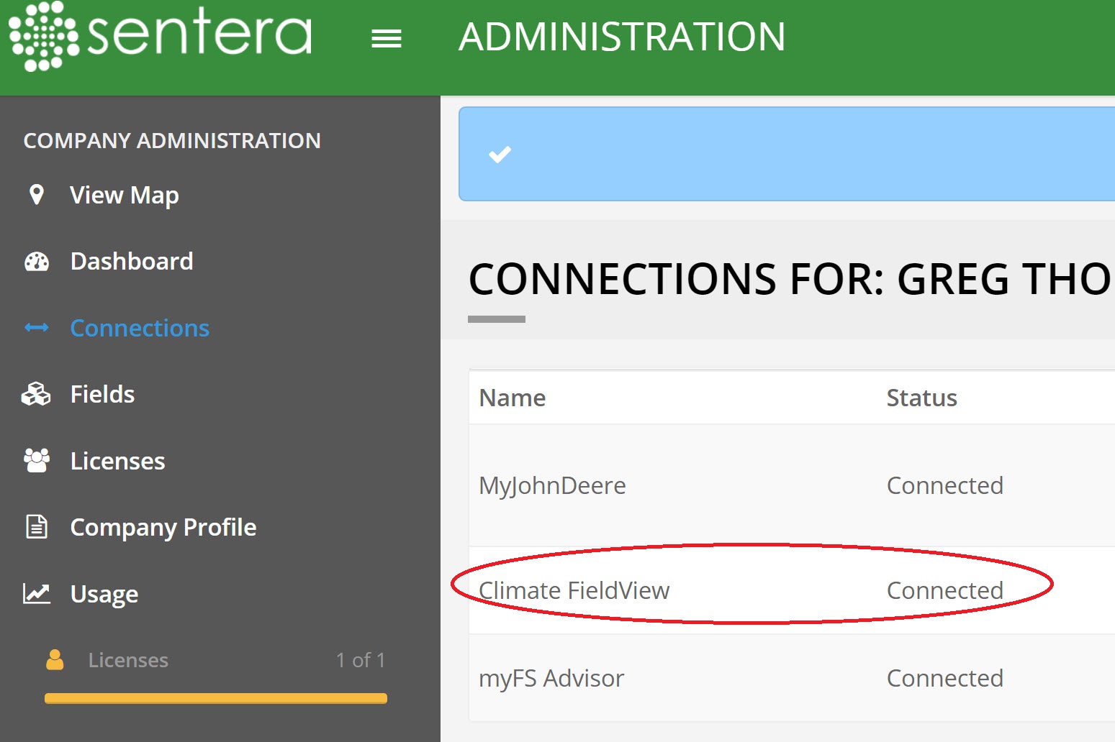Image resolution: width=1115 pixels, height=742 pixels.
Task: Select the myFS Advisor connection name
Action: 551,679
